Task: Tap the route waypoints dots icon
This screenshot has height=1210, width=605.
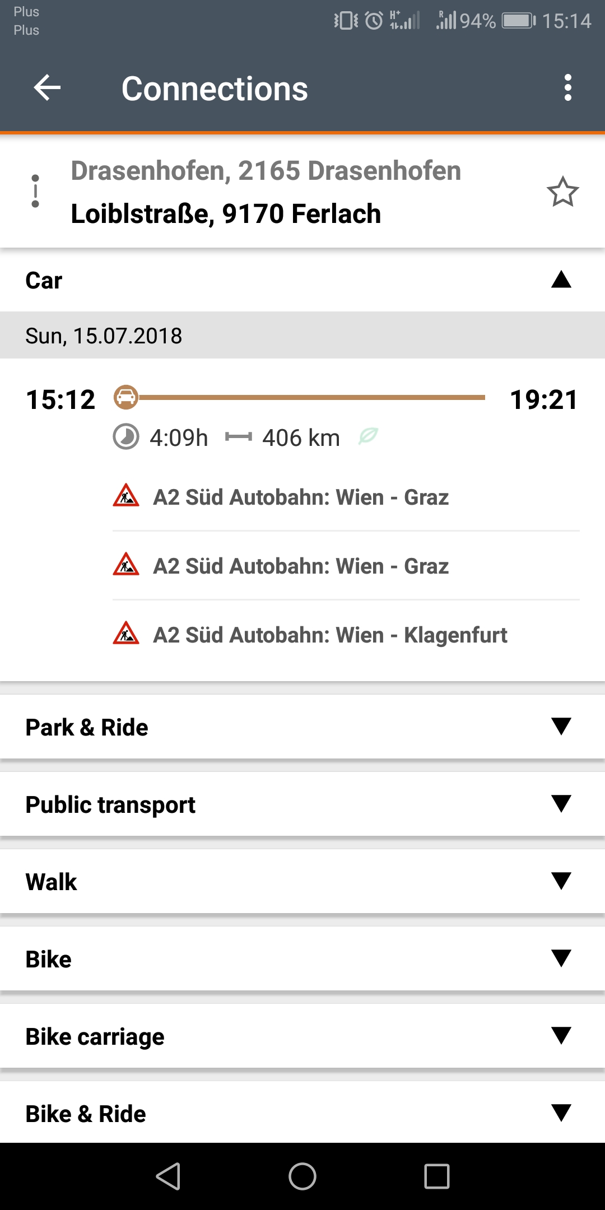Action: [35, 191]
